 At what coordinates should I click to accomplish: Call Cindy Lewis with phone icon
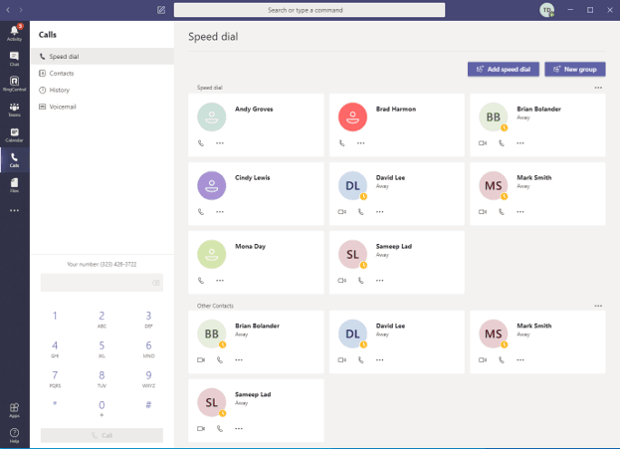click(x=201, y=212)
